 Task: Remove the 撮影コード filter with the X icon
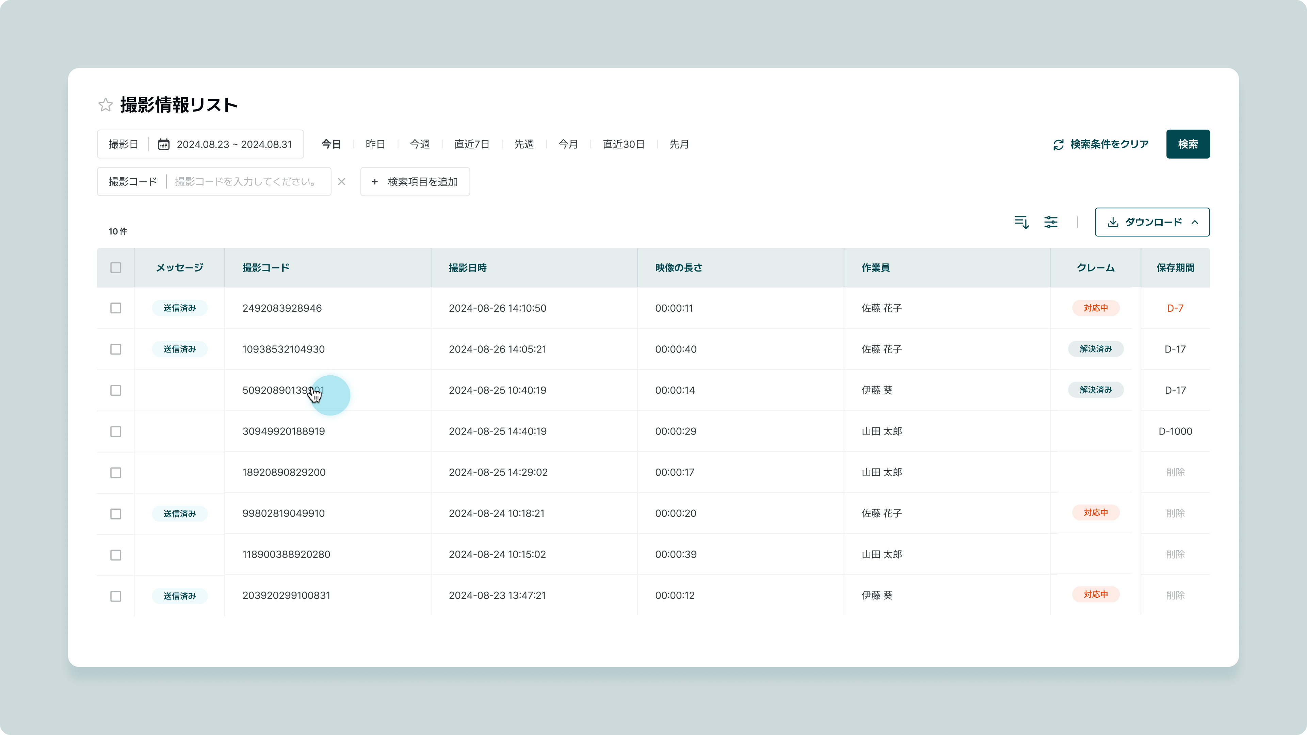click(x=341, y=182)
